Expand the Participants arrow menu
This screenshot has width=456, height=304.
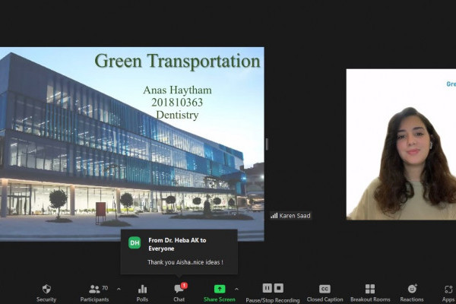[119, 289]
